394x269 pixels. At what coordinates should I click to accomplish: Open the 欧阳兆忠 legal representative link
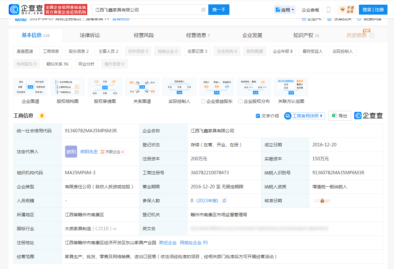(89, 152)
